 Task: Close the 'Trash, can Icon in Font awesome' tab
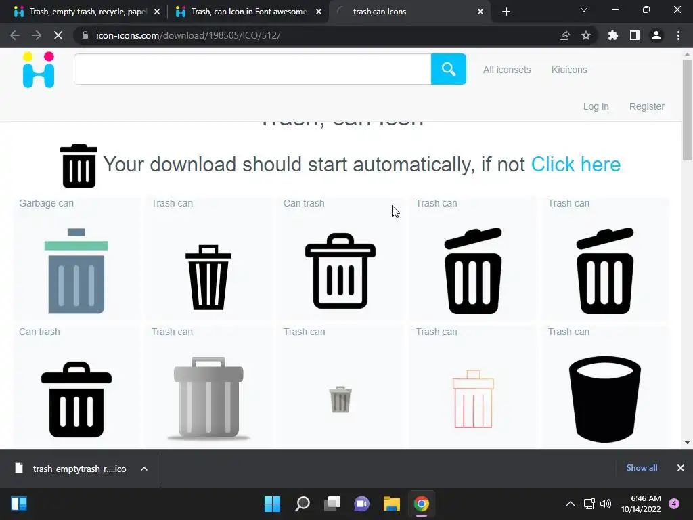319,12
